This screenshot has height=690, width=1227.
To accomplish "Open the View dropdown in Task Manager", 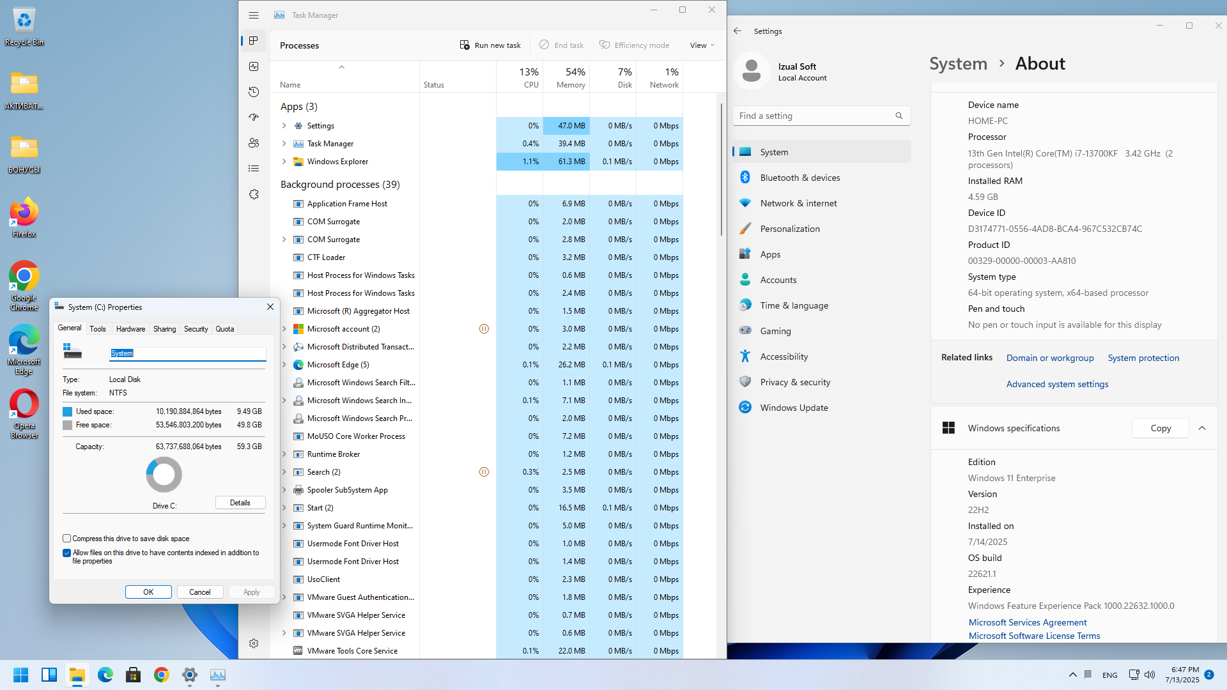I will pos(702,45).
